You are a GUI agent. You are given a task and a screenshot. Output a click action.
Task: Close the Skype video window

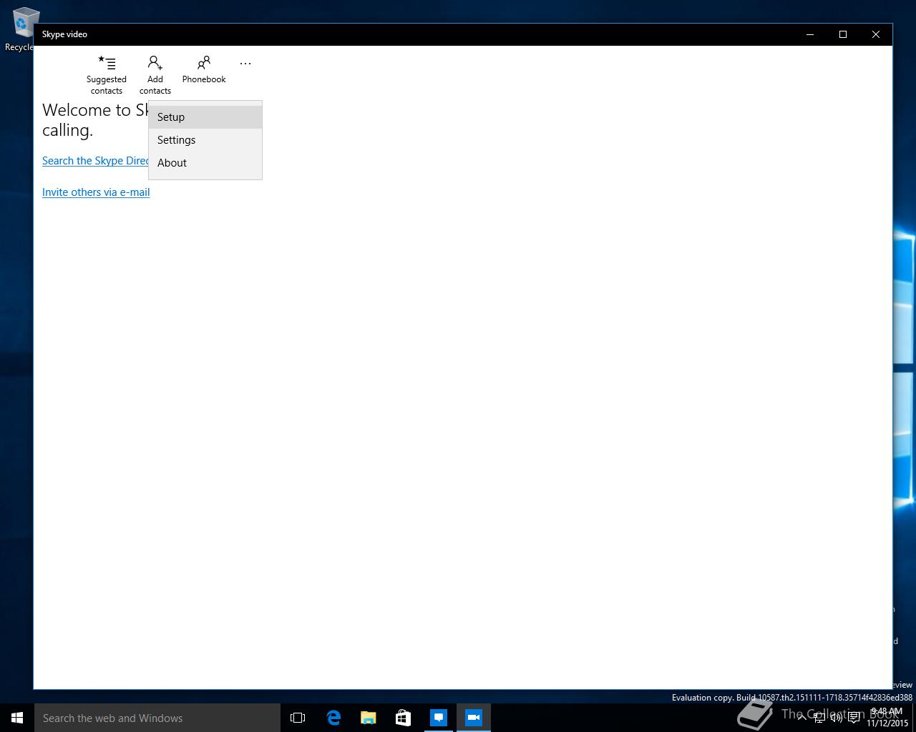pyautogui.click(x=876, y=34)
